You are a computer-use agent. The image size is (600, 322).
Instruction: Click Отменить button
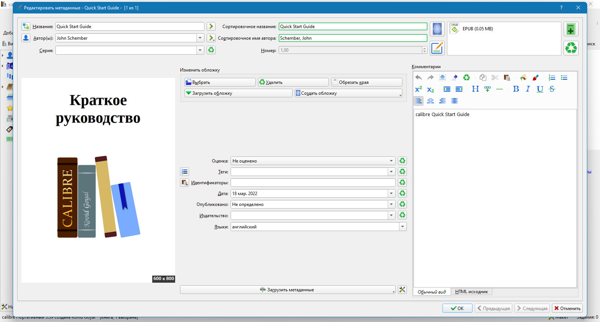[x=567, y=308]
